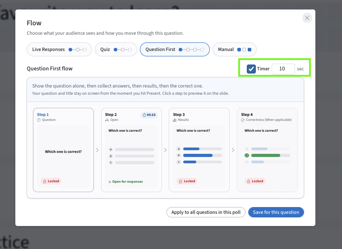
Task: Click the Locked badge in Step 4
Action: 255,181
